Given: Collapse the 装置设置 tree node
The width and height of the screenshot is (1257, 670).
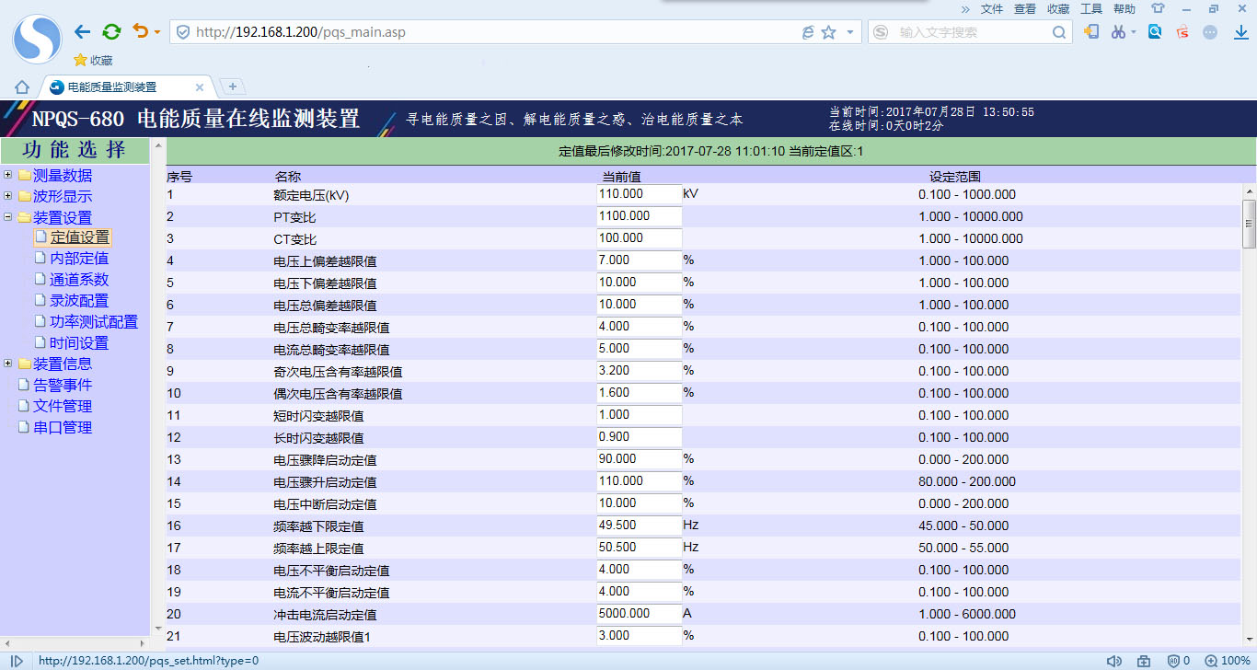Looking at the screenshot, I should [x=8, y=217].
